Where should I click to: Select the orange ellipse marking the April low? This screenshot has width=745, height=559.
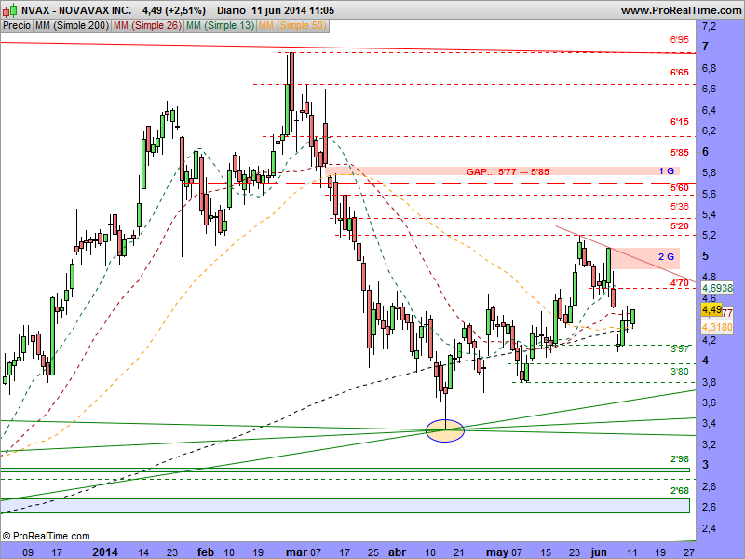click(x=445, y=430)
